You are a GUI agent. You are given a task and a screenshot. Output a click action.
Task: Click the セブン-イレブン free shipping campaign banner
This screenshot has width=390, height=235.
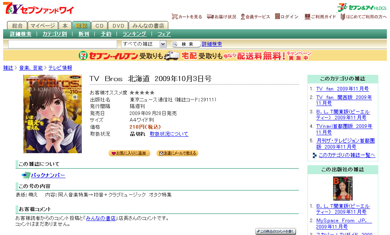point(195,55)
